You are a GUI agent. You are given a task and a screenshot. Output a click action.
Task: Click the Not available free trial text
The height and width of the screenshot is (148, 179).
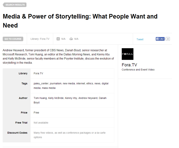point(41,123)
